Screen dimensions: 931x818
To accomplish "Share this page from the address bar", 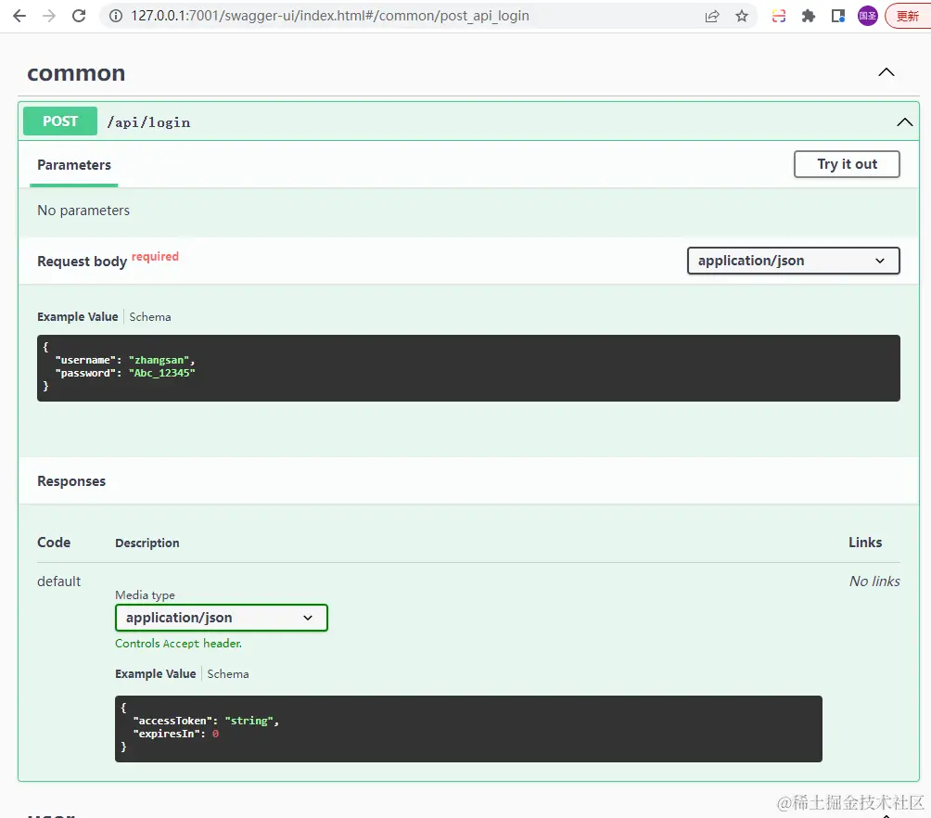I will (x=712, y=16).
